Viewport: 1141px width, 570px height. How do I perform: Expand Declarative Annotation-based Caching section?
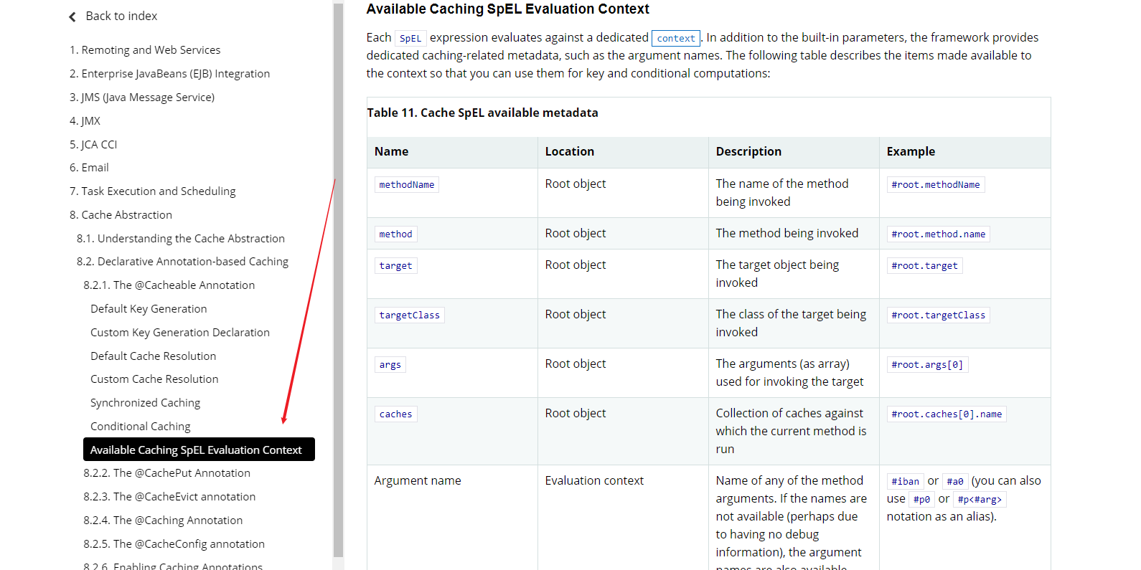[182, 262]
